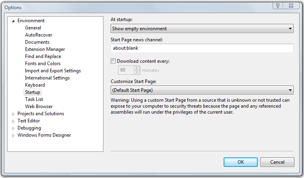Click the Help question mark button
Viewport: 304px width, 178px height.
click(277, 5)
